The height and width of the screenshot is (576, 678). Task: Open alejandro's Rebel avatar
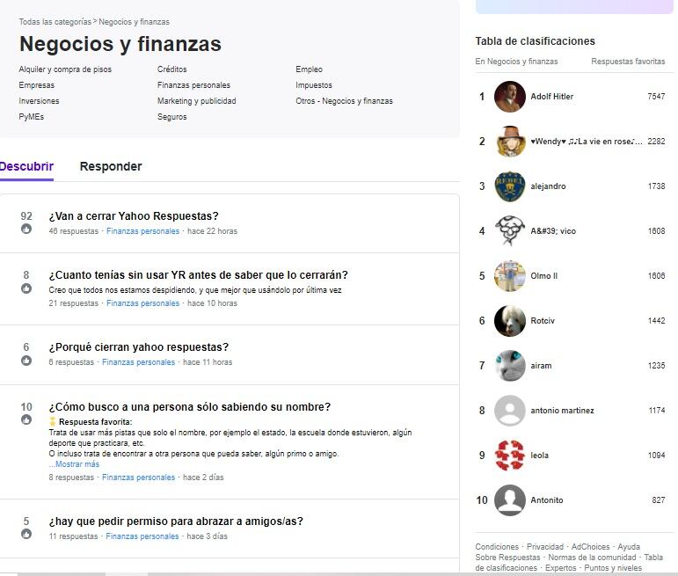510,186
